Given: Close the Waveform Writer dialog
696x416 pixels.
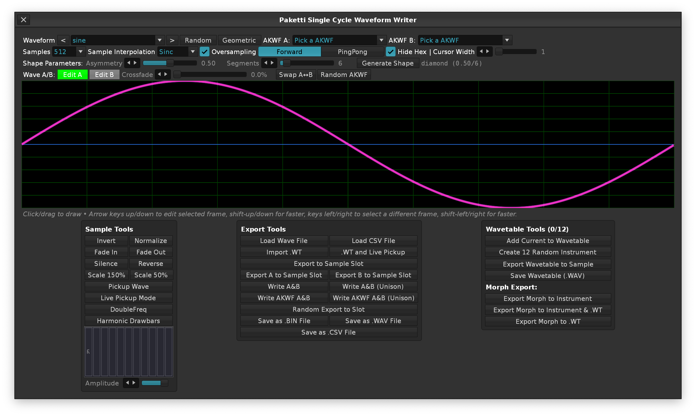Looking at the screenshot, I should point(24,20).
